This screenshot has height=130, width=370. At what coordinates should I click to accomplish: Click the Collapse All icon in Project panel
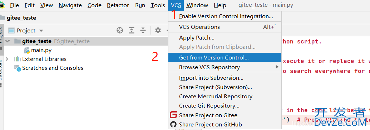143,30
